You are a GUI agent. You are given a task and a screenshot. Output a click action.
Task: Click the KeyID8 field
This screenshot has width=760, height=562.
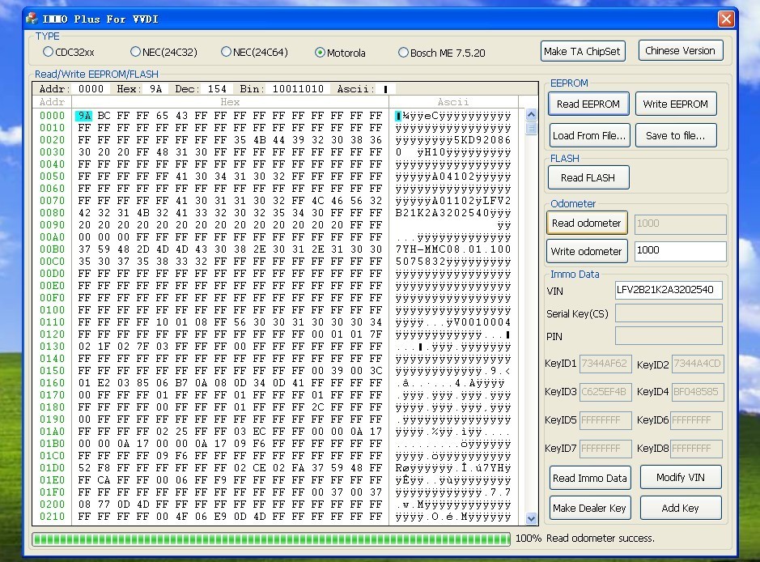(x=697, y=449)
